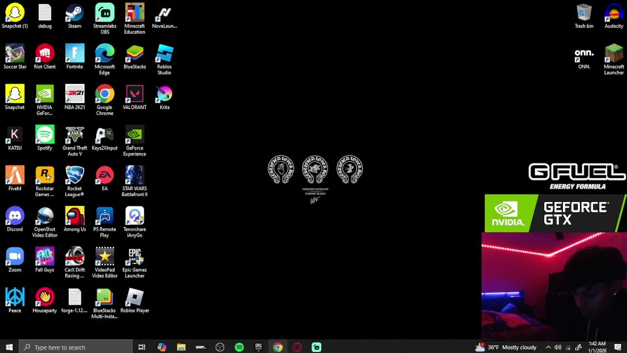Open Task View on the taskbar

142,347
